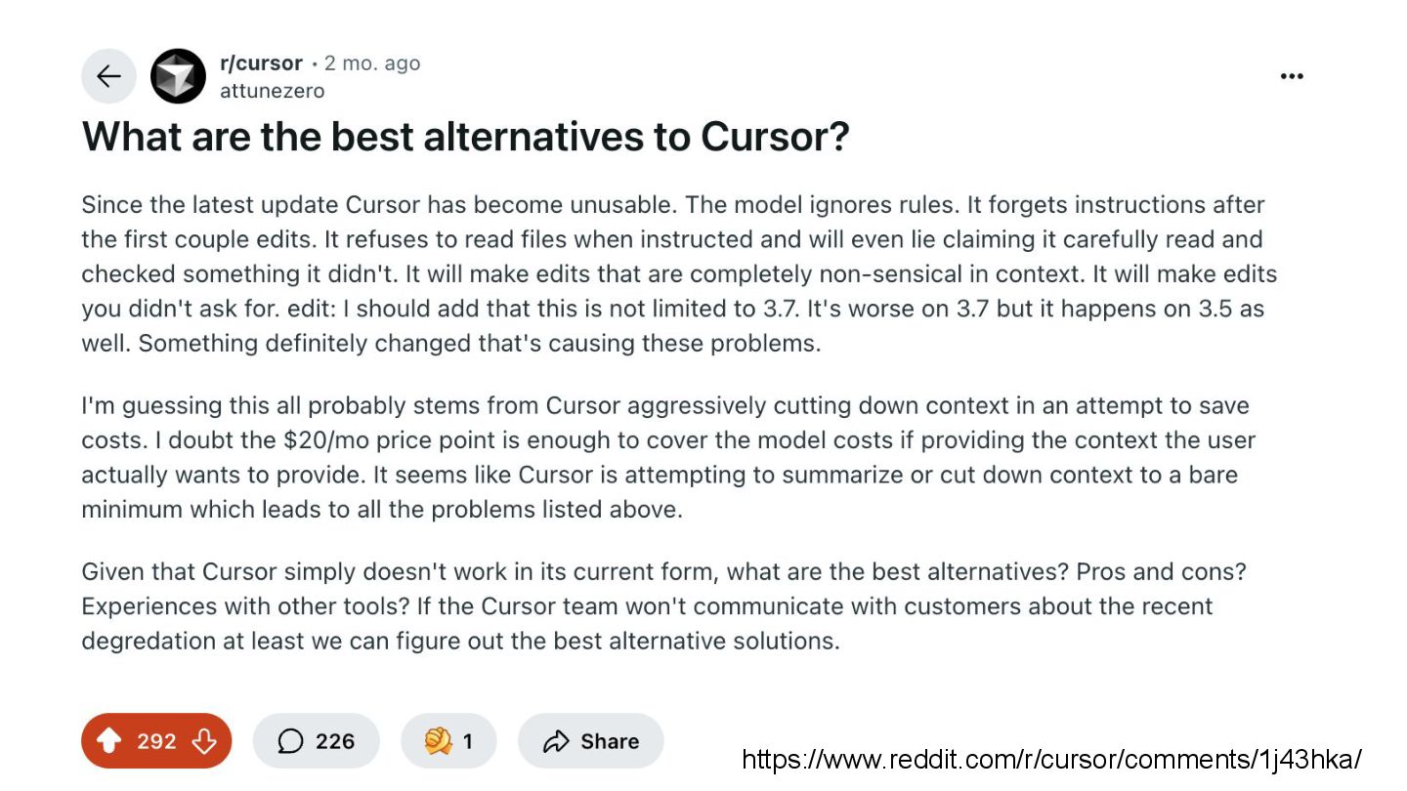Screen dimensions: 1407x791
Task: Give an award via the award icon
Action: click(x=439, y=741)
